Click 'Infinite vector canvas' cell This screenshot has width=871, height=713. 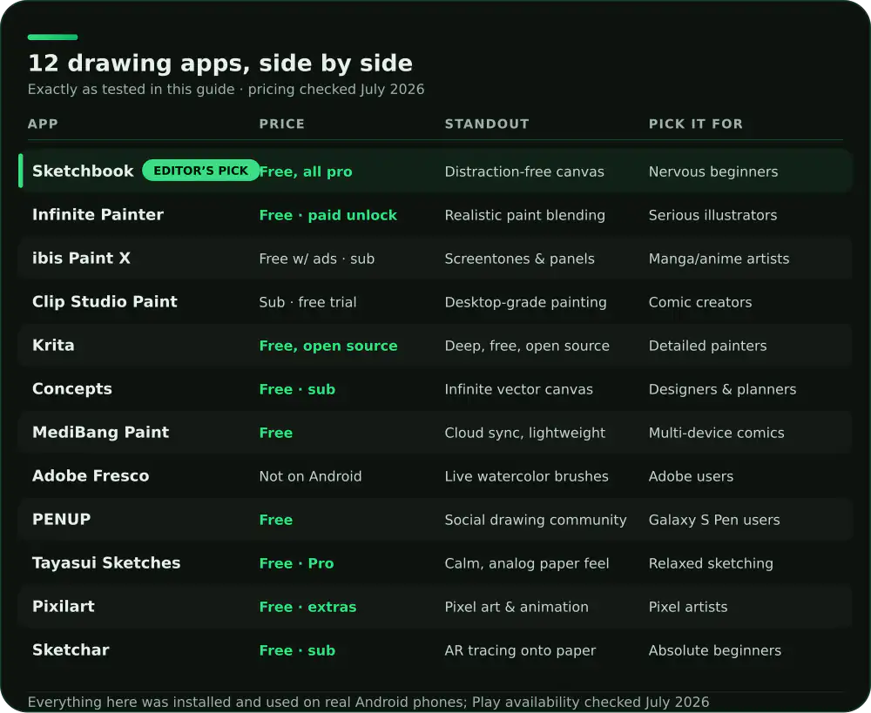[519, 389]
